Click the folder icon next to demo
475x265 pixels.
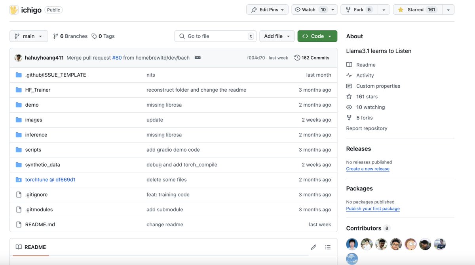pos(19,105)
